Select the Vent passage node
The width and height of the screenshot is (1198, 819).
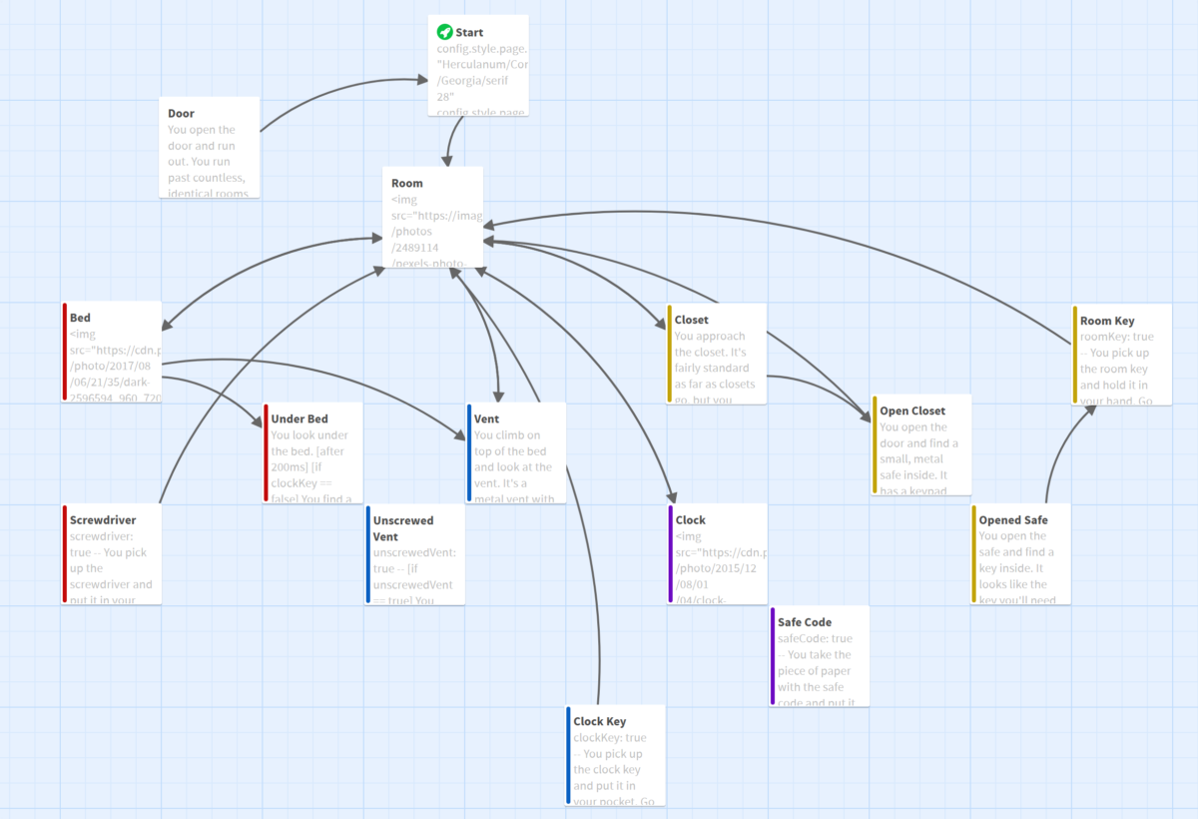[517, 452]
